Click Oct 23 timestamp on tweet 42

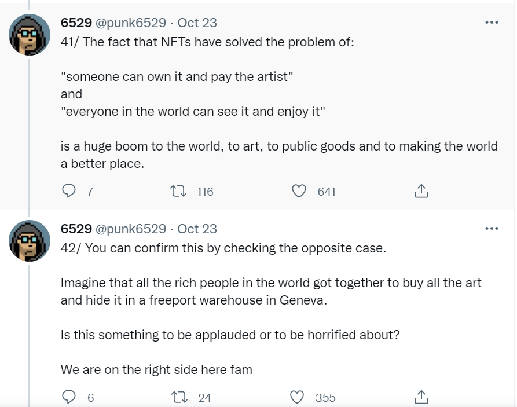(197, 229)
